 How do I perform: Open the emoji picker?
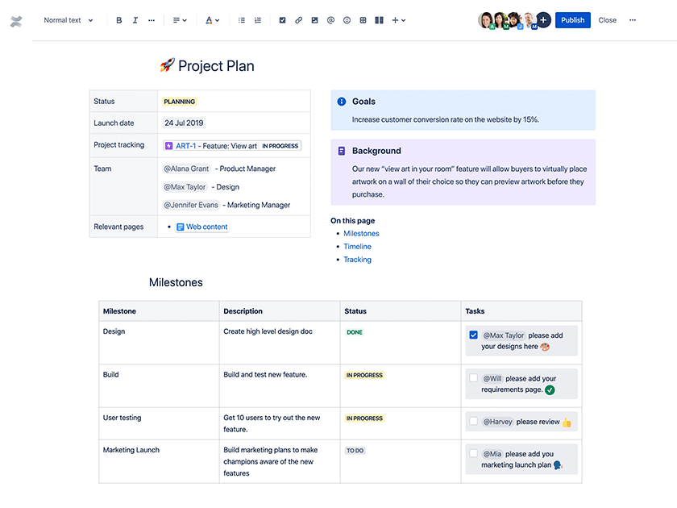pyautogui.click(x=347, y=20)
